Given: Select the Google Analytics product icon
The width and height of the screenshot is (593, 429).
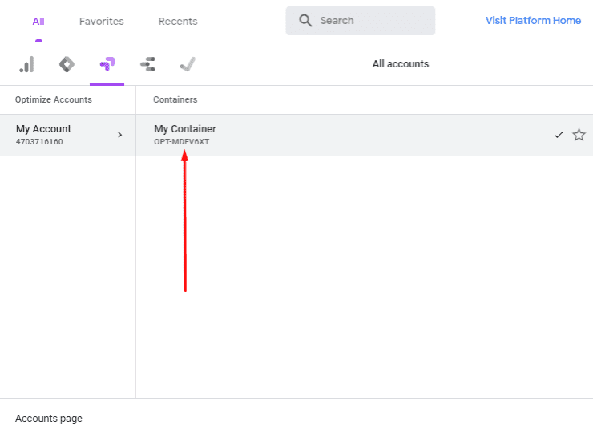Looking at the screenshot, I should (x=27, y=64).
